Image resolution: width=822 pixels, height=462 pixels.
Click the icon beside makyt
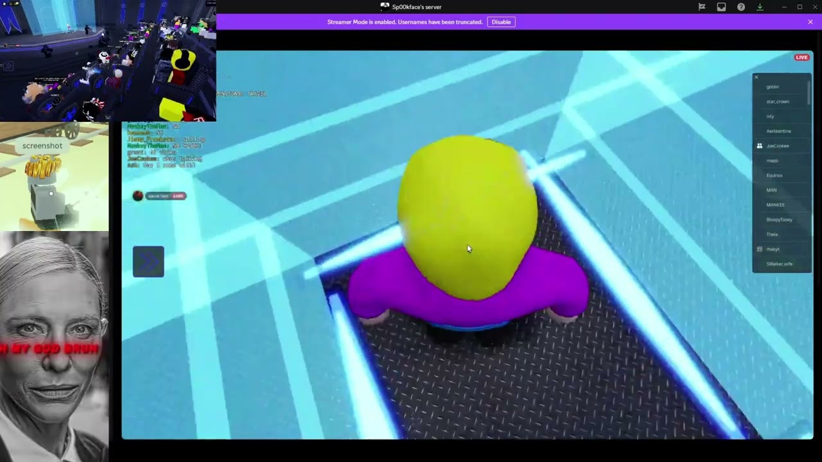coord(759,249)
